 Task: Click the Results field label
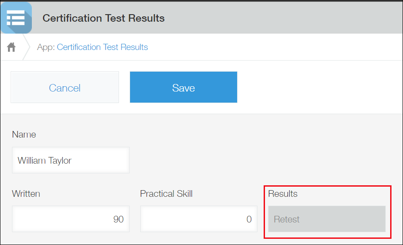click(283, 194)
